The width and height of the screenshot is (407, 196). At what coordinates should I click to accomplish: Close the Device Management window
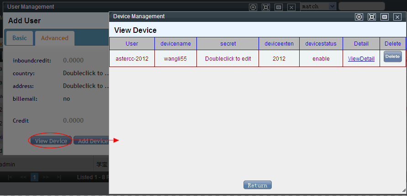click(397, 17)
